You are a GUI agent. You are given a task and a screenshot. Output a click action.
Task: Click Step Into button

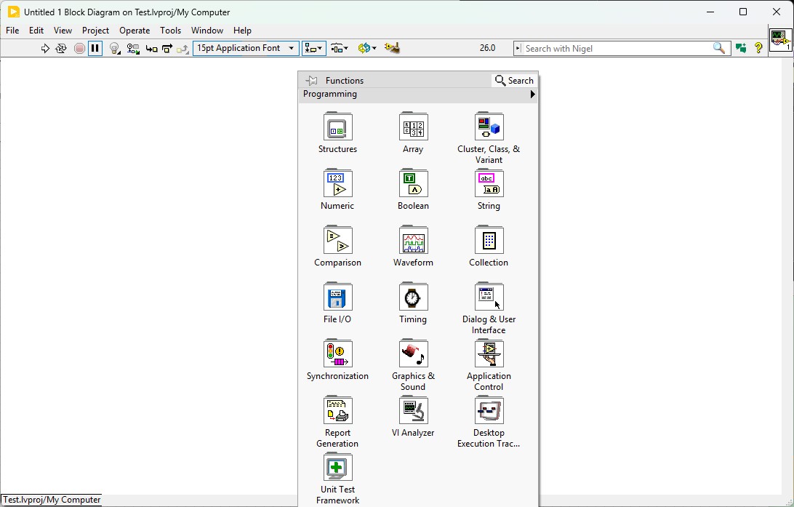(x=151, y=49)
